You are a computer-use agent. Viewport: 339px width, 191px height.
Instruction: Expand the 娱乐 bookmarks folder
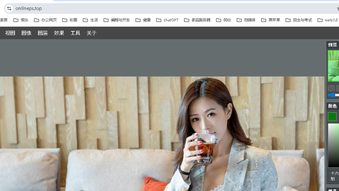pyautogui.click(x=24, y=19)
